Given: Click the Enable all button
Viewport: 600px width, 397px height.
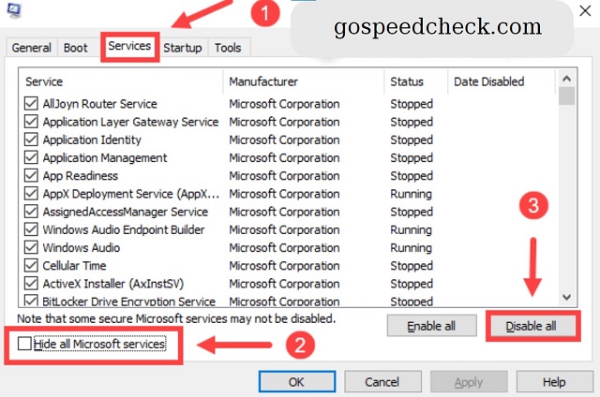Looking at the screenshot, I should 431,326.
